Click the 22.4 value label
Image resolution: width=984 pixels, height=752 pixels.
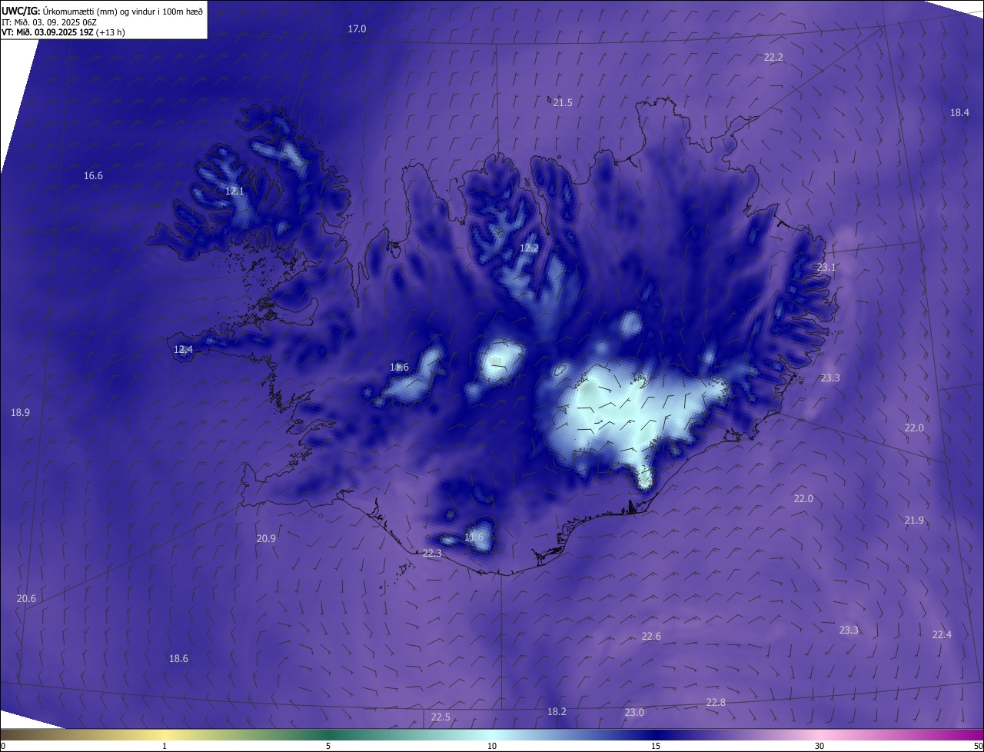(x=942, y=634)
